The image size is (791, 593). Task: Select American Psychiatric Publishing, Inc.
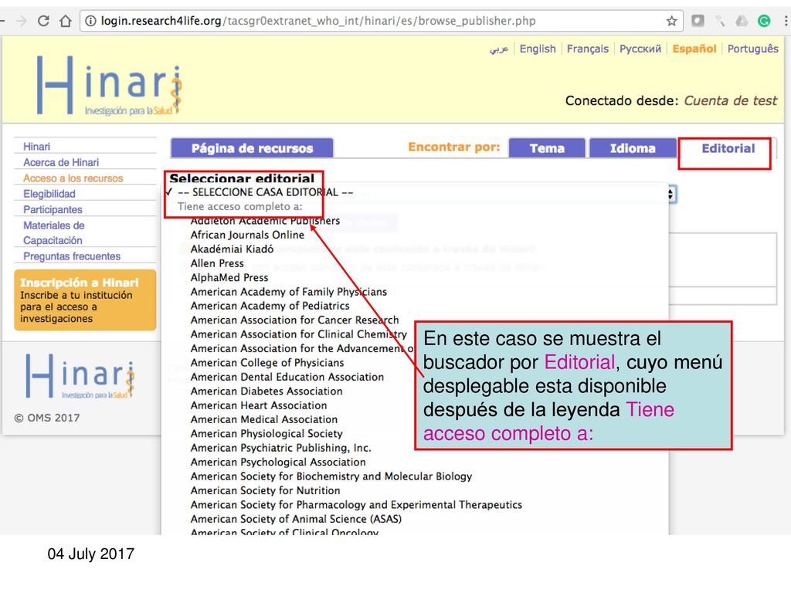click(x=281, y=448)
